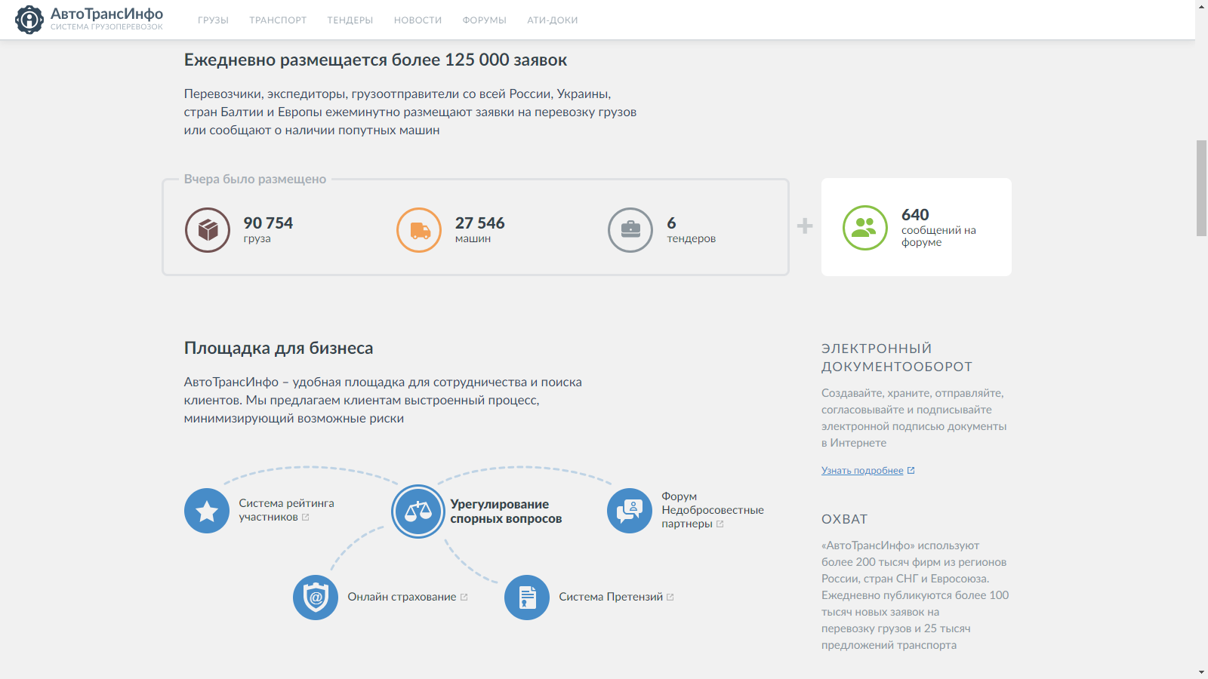1208x679 pixels.
Task: Click the brown cargo box icon
Action: pos(208,230)
